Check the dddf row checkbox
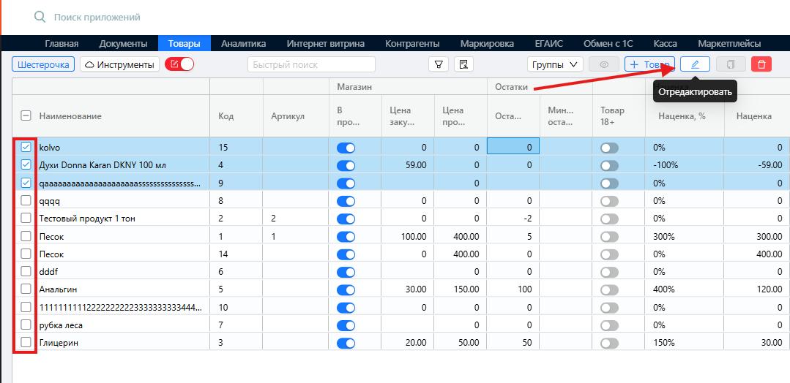The image size is (790, 383). [26, 271]
